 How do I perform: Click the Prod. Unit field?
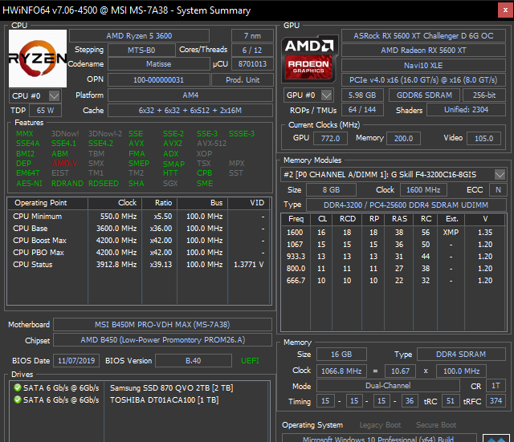pos(243,80)
